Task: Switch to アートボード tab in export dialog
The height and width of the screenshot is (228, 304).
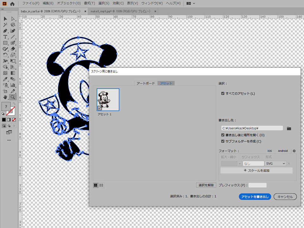Action: click(146, 83)
